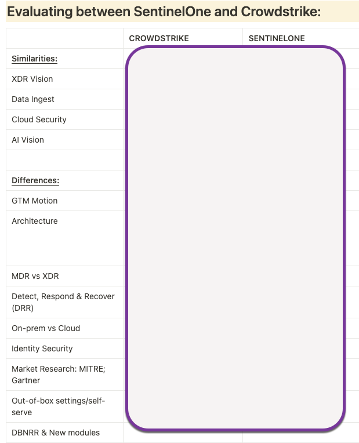The image size is (359, 443).
Task: Click the Identity Security row cell
Action: tap(42, 348)
